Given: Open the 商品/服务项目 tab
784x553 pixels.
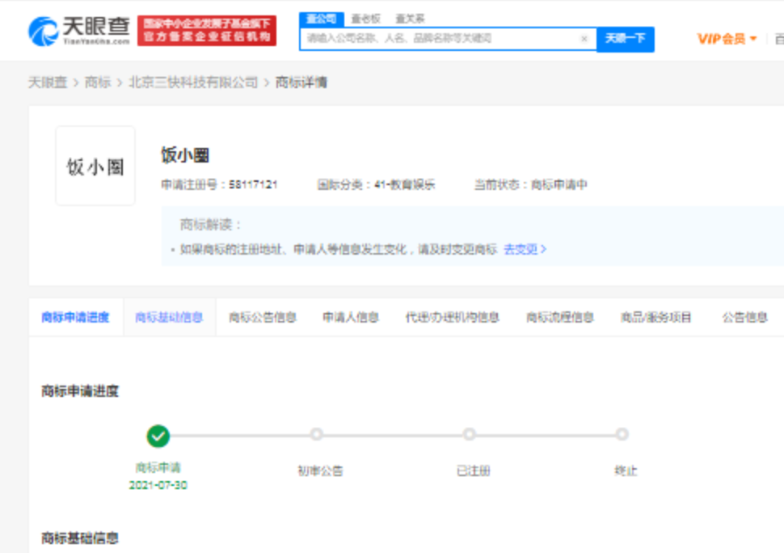Looking at the screenshot, I should 655,318.
